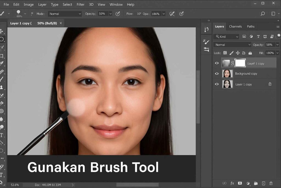Select the Eyedropper tool

click(2, 63)
